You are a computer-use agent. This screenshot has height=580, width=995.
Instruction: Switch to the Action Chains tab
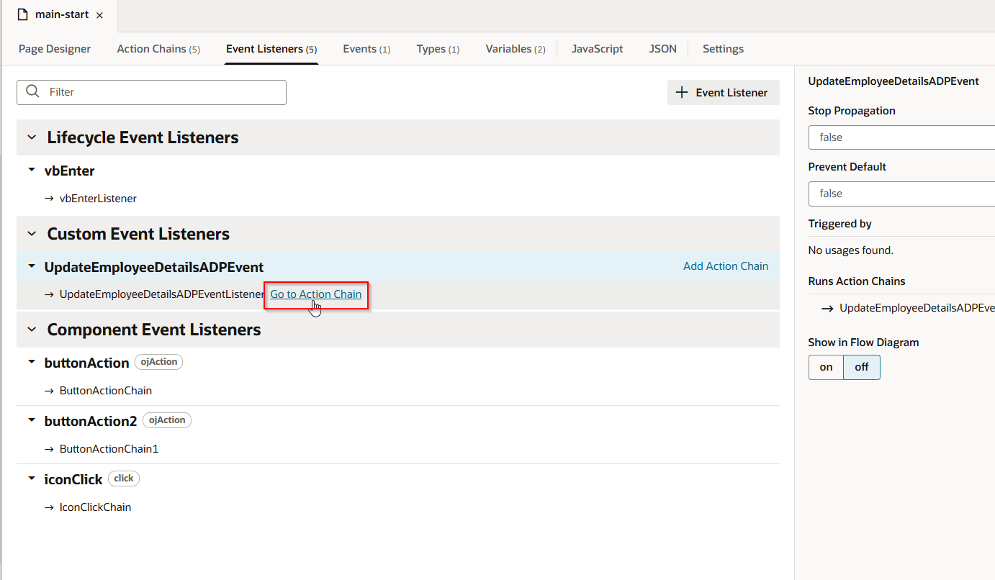(158, 49)
